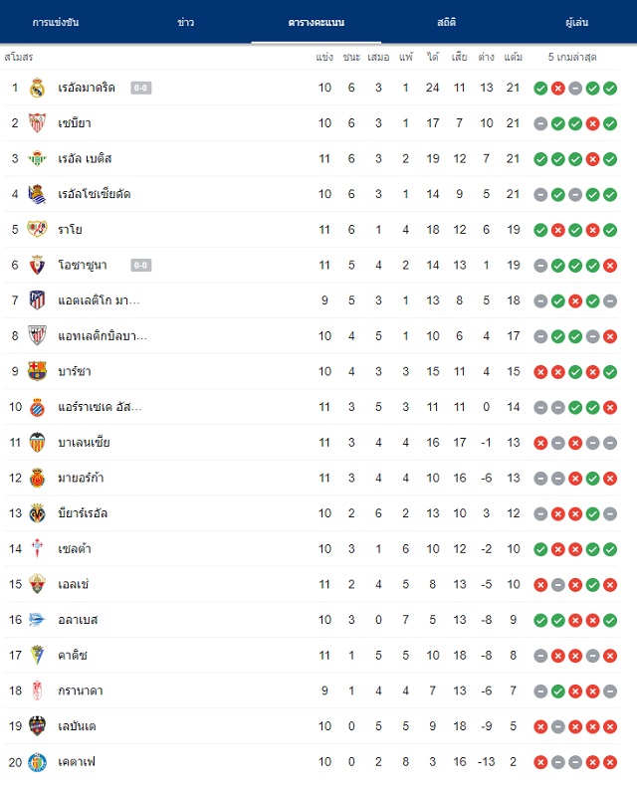Click the แต้ม column header
The width and height of the screenshot is (637, 790).
(513, 57)
